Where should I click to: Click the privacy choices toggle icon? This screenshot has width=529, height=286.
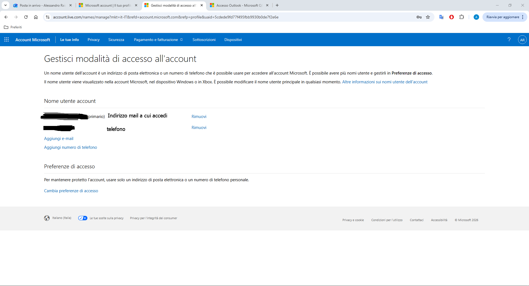83,218
